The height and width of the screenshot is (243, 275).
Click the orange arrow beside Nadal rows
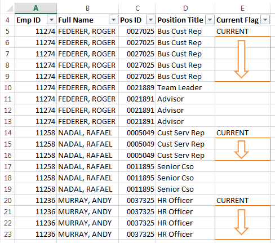[x=242, y=149]
